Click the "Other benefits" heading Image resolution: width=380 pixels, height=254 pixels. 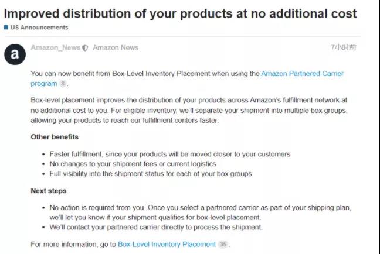tap(55, 137)
